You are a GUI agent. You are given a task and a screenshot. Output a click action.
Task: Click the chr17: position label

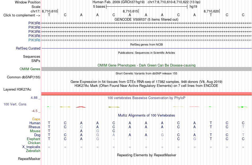pyautogui.click(x=35, y=11)
